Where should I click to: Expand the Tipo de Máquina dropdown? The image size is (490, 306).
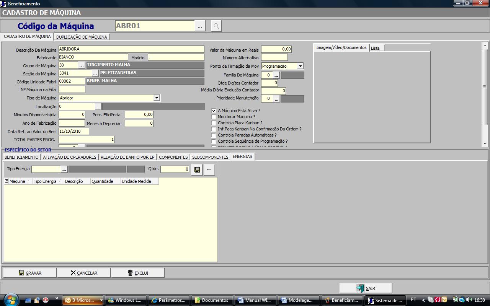[x=156, y=98]
